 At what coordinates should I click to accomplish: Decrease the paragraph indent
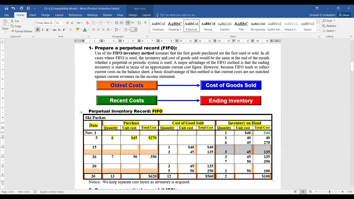point(117,23)
